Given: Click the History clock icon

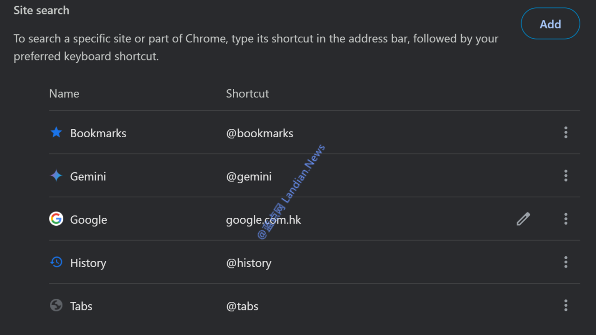Looking at the screenshot, I should (x=56, y=262).
